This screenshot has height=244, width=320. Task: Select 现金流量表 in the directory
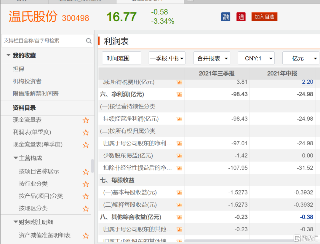(x=27, y=120)
